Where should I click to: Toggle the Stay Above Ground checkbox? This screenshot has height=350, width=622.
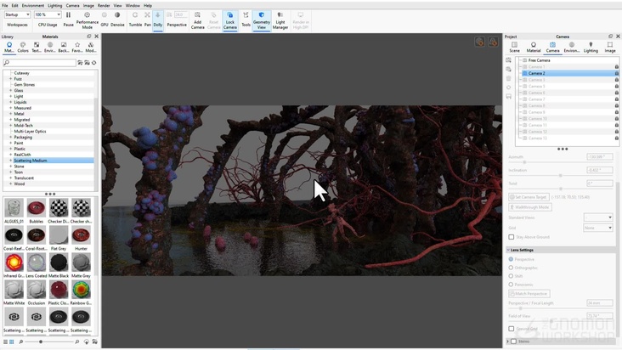point(512,237)
